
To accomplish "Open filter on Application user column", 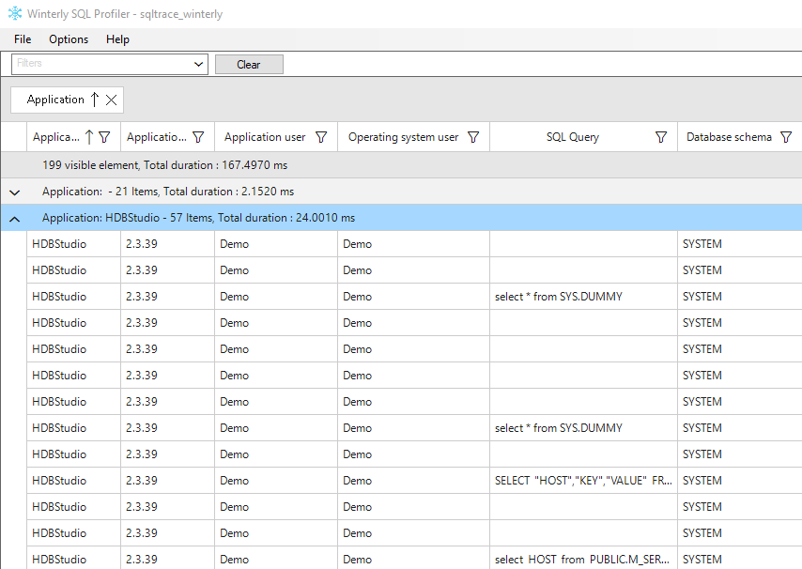I will (321, 137).
